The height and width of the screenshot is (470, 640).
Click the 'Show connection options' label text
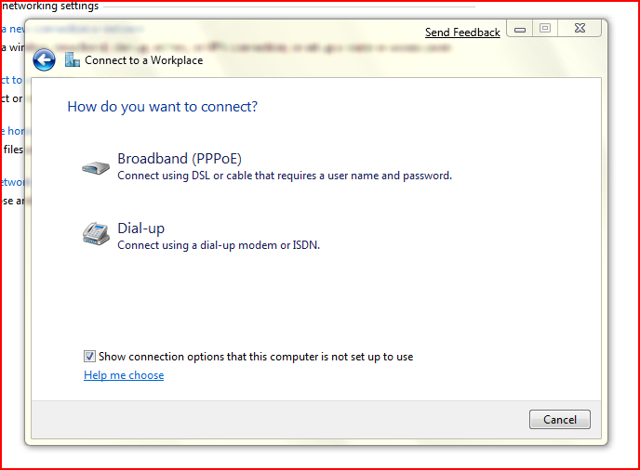pos(256,357)
